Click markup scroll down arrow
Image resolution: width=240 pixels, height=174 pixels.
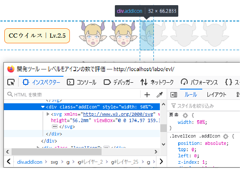(x=163, y=144)
